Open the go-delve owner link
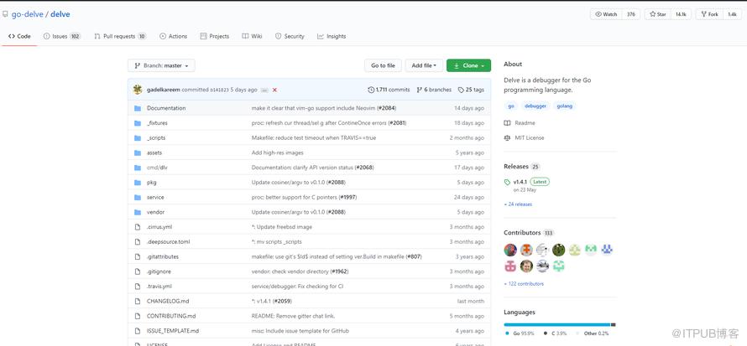The image size is (747, 346). pos(27,14)
